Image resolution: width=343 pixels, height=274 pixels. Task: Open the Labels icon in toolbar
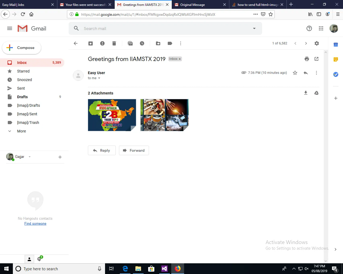[170, 43]
